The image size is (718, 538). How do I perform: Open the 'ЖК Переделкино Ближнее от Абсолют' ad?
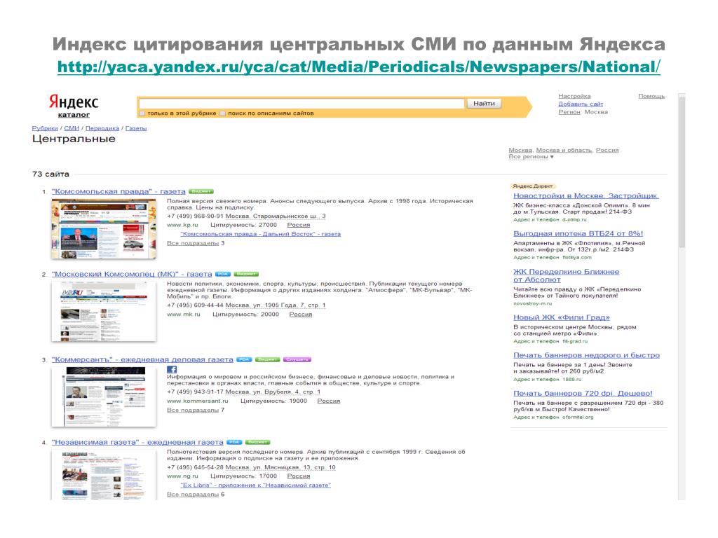[x=567, y=275]
